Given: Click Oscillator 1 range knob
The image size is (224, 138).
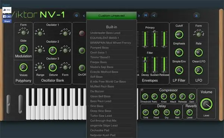Looking at the screenshot, I should (x=40, y=33).
